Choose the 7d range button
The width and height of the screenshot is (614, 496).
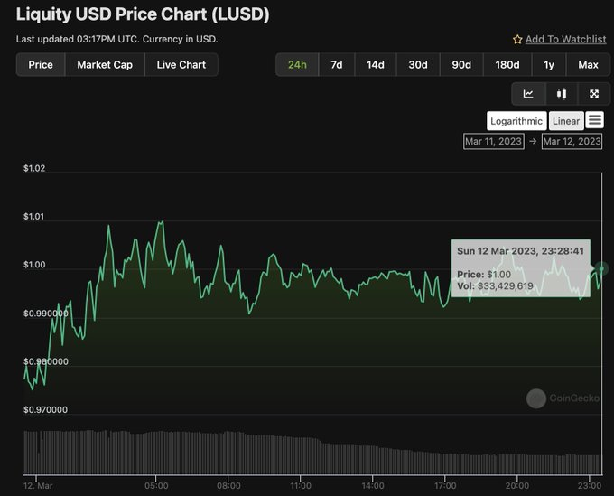(x=336, y=65)
